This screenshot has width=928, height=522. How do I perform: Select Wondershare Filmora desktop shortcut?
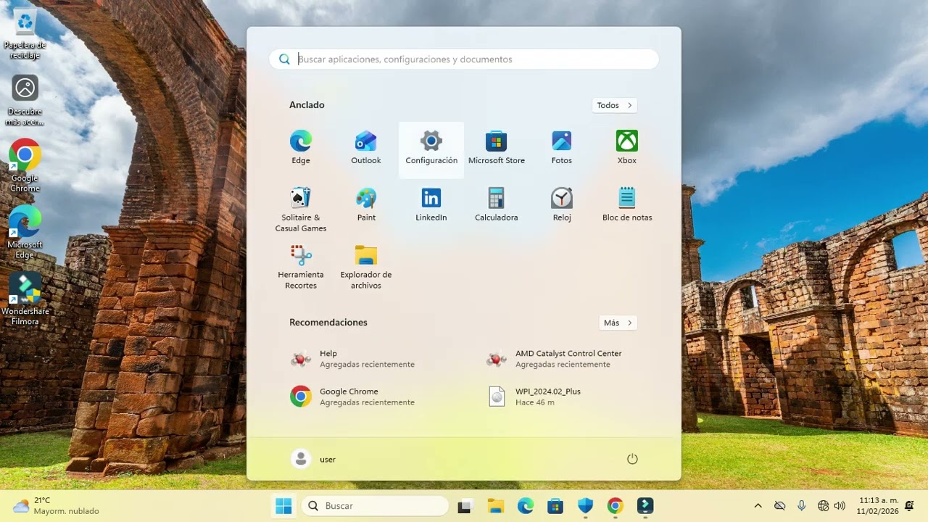(25, 299)
